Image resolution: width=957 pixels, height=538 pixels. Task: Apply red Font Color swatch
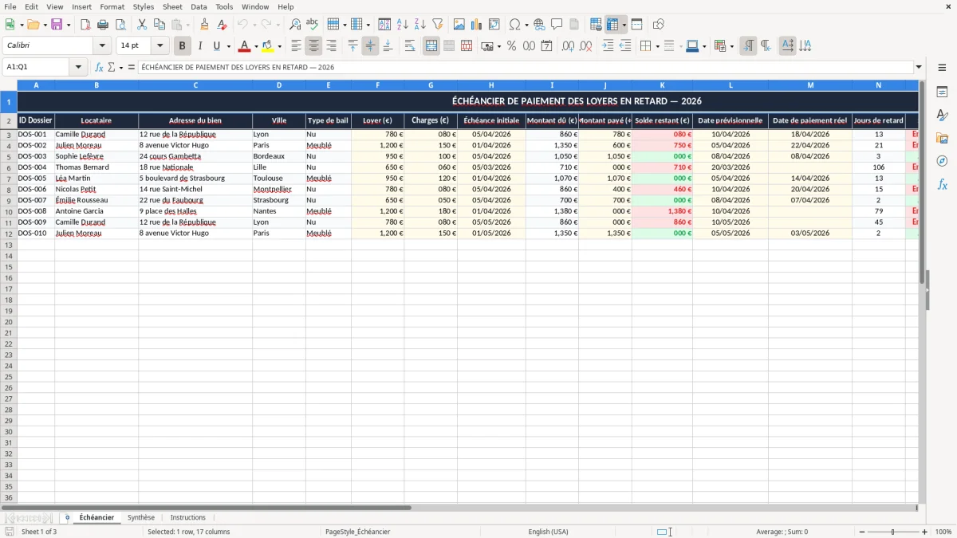tap(244, 46)
